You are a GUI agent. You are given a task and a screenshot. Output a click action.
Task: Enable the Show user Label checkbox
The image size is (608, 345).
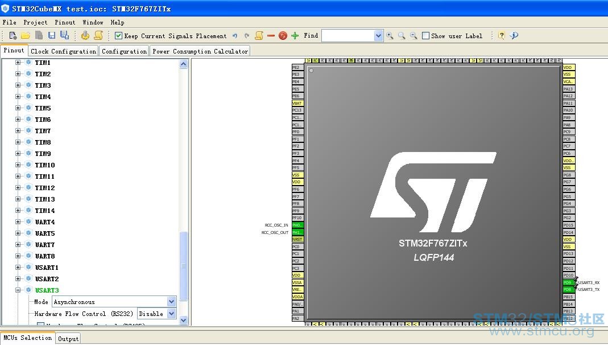tap(426, 36)
